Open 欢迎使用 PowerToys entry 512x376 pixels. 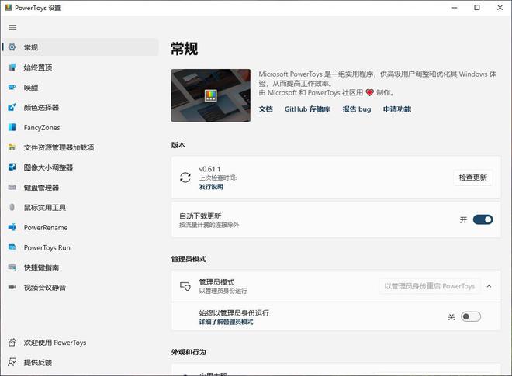coord(81,343)
